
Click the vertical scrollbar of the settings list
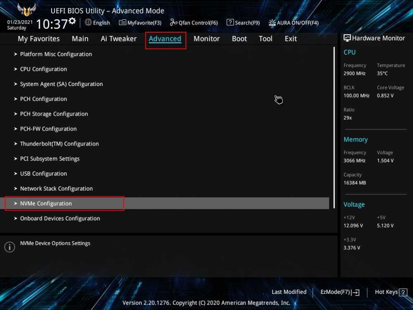[x=334, y=124]
